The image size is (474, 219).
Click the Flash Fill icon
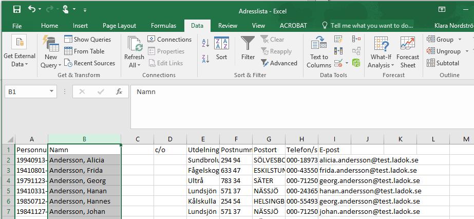[x=338, y=39]
